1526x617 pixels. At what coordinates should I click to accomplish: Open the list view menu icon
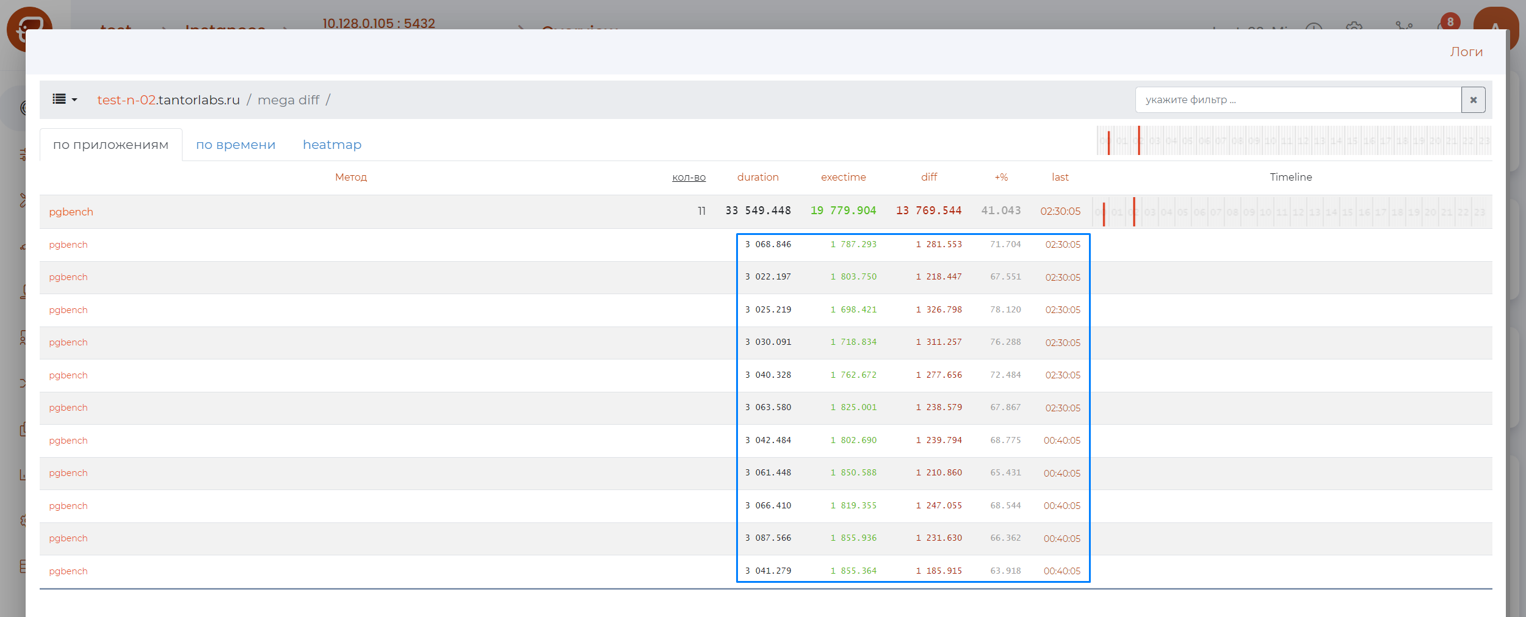point(64,99)
